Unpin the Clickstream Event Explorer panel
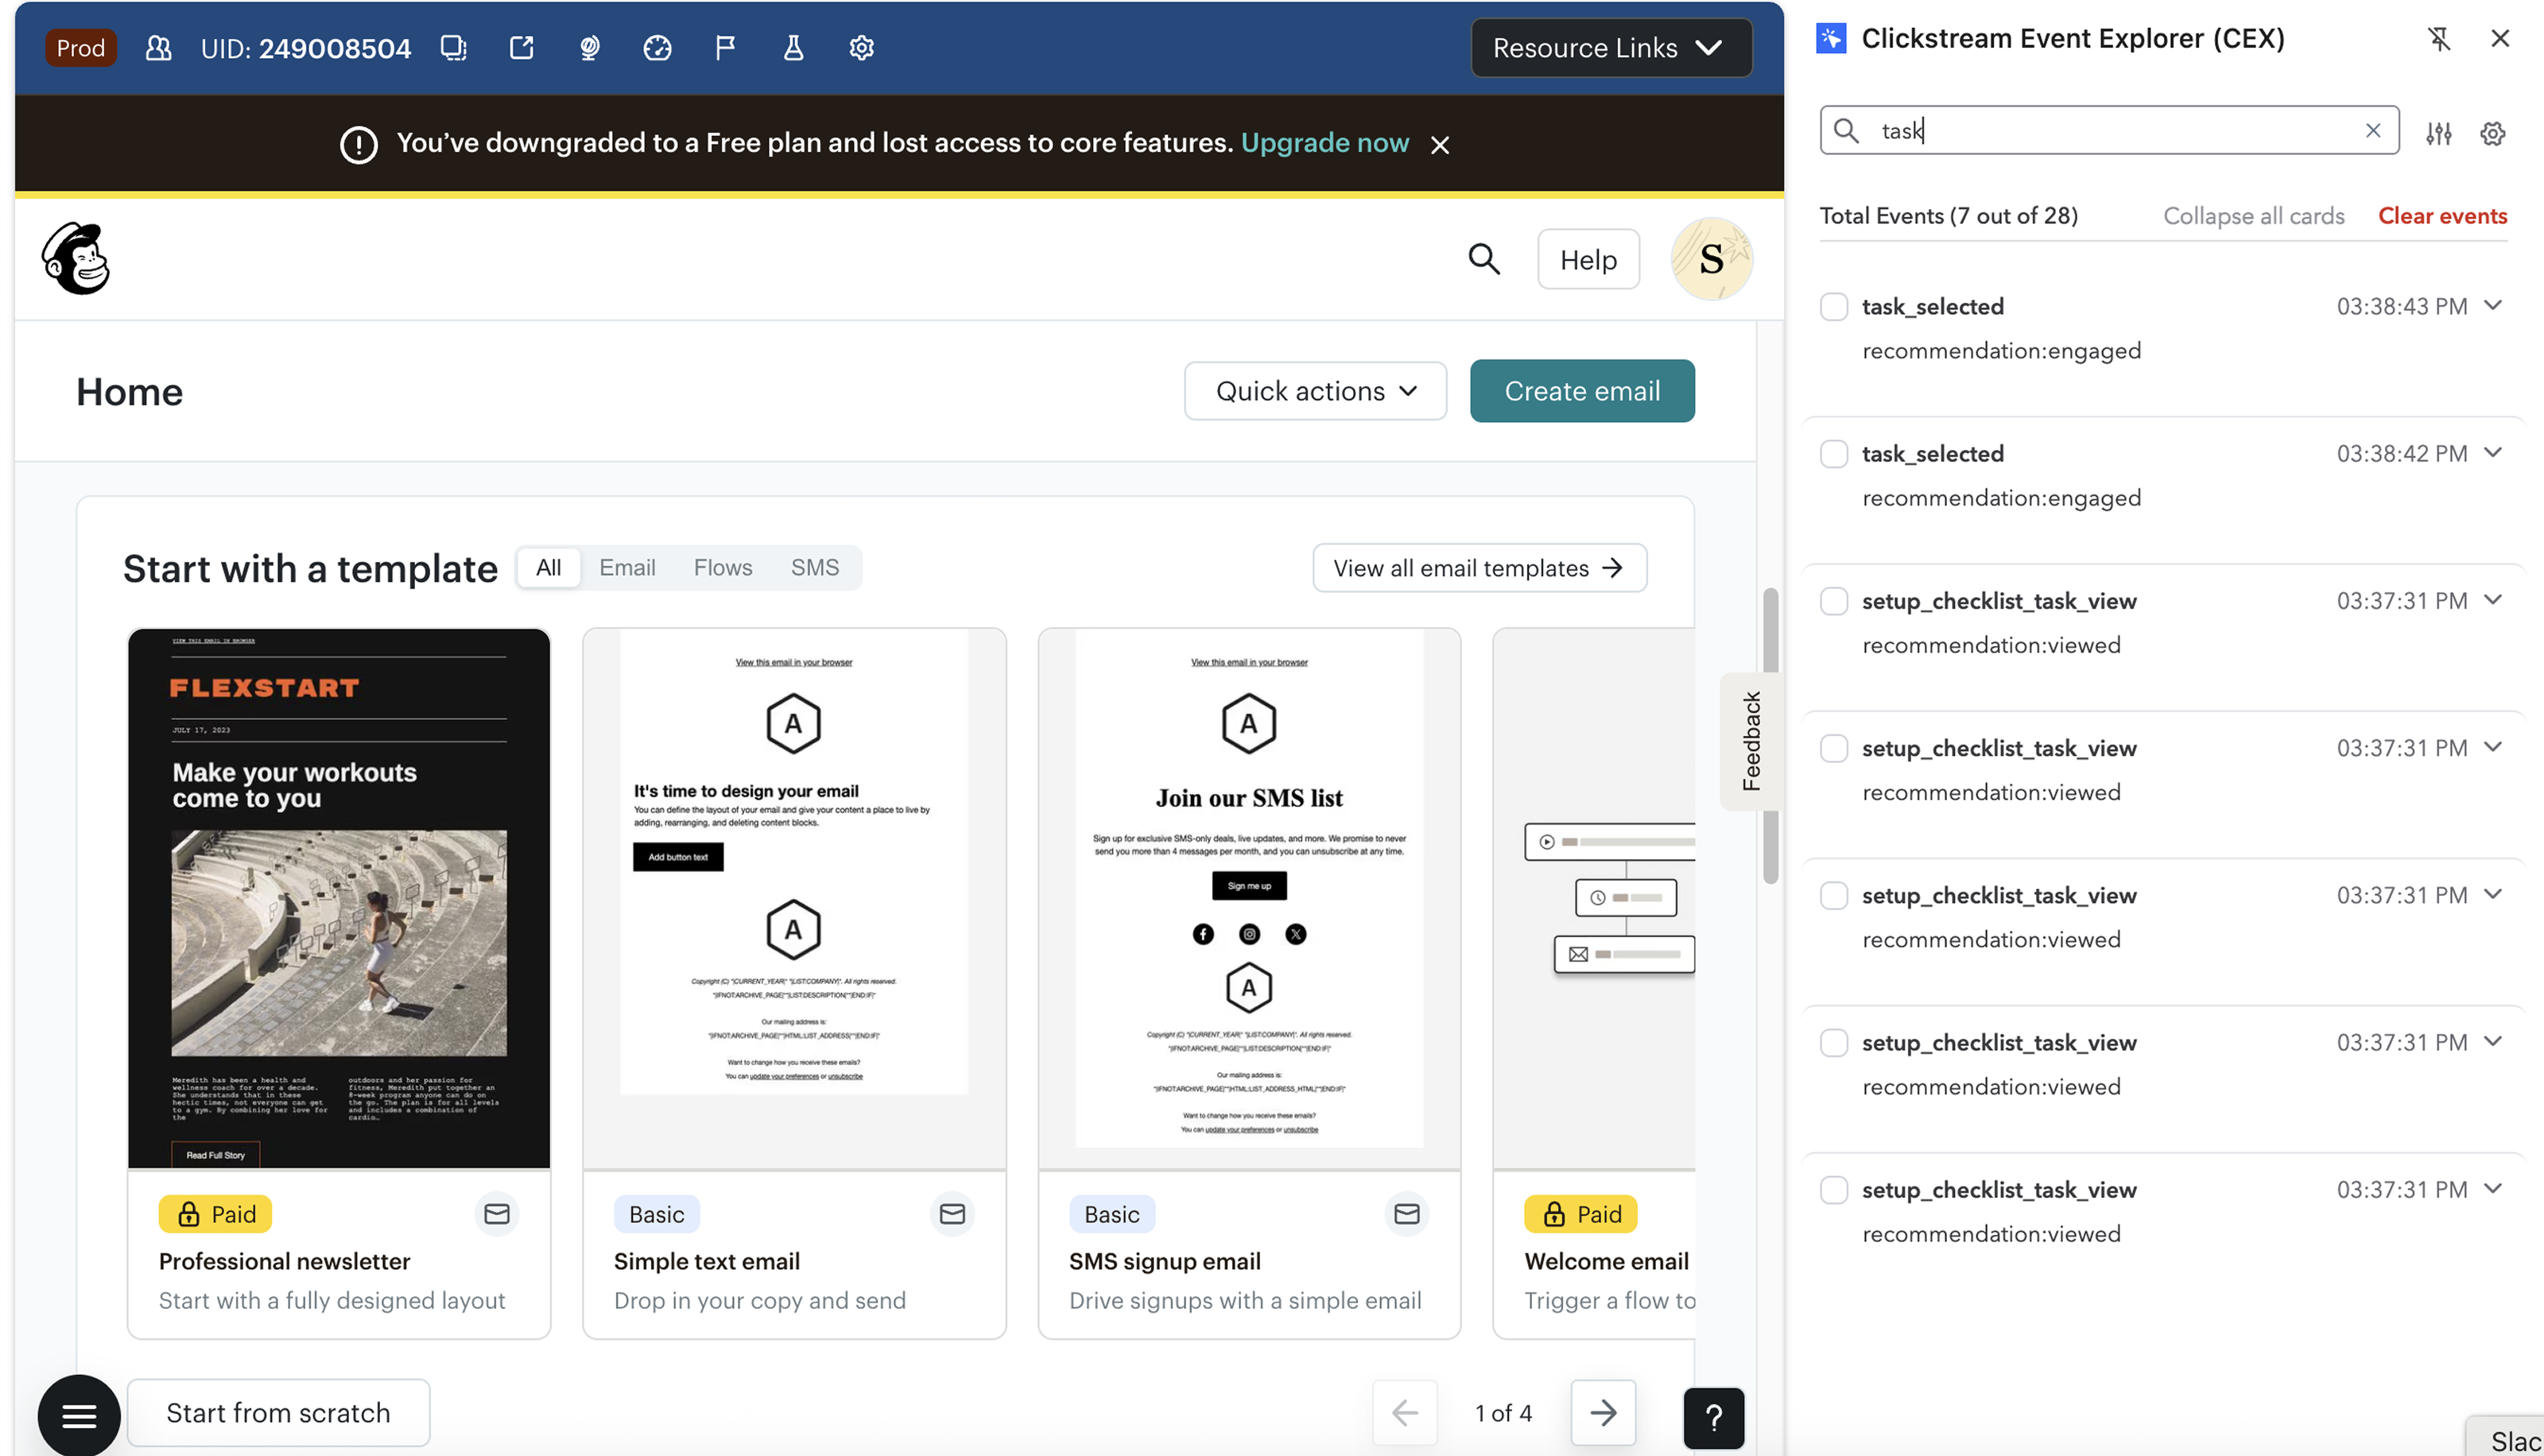This screenshot has width=2544, height=1456. [x=2439, y=39]
